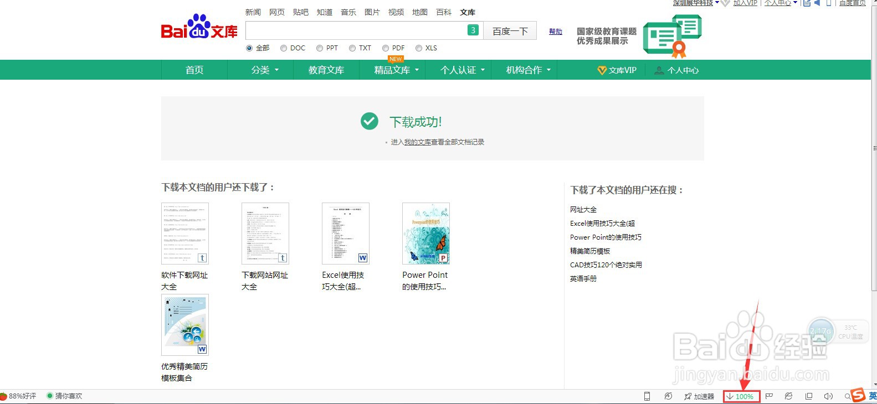Screen dimensions: 877x404
Task: Select the DOC file type radio button
Action: pyautogui.click(x=284, y=48)
